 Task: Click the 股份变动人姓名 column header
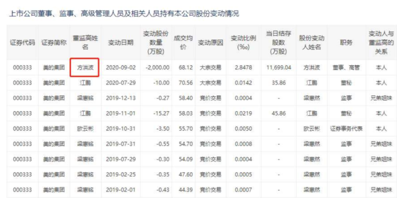(312, 42)
